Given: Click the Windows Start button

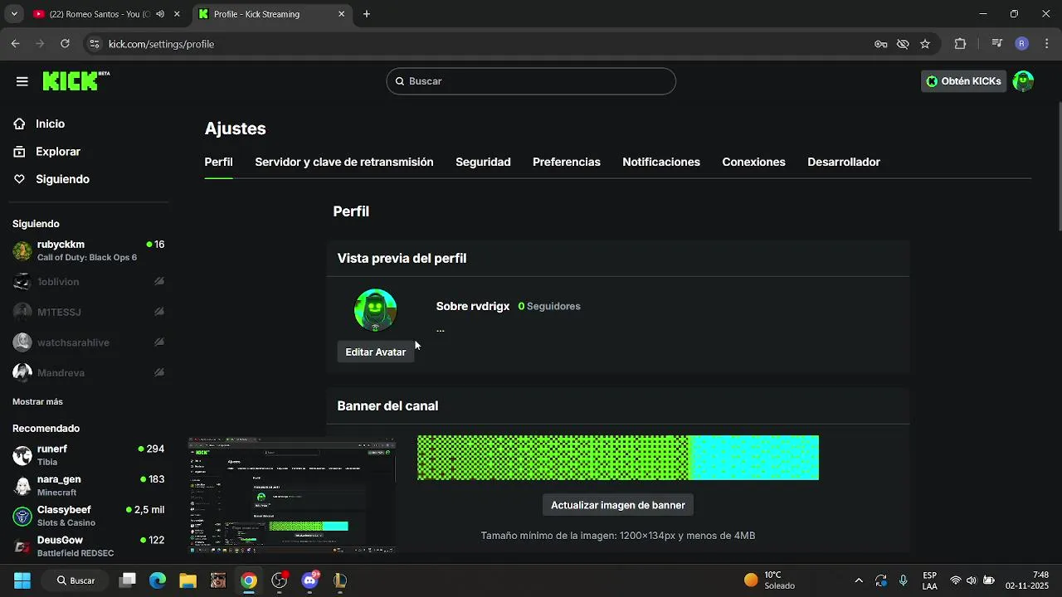Looking at the screenshot, I should pos(22,580).
